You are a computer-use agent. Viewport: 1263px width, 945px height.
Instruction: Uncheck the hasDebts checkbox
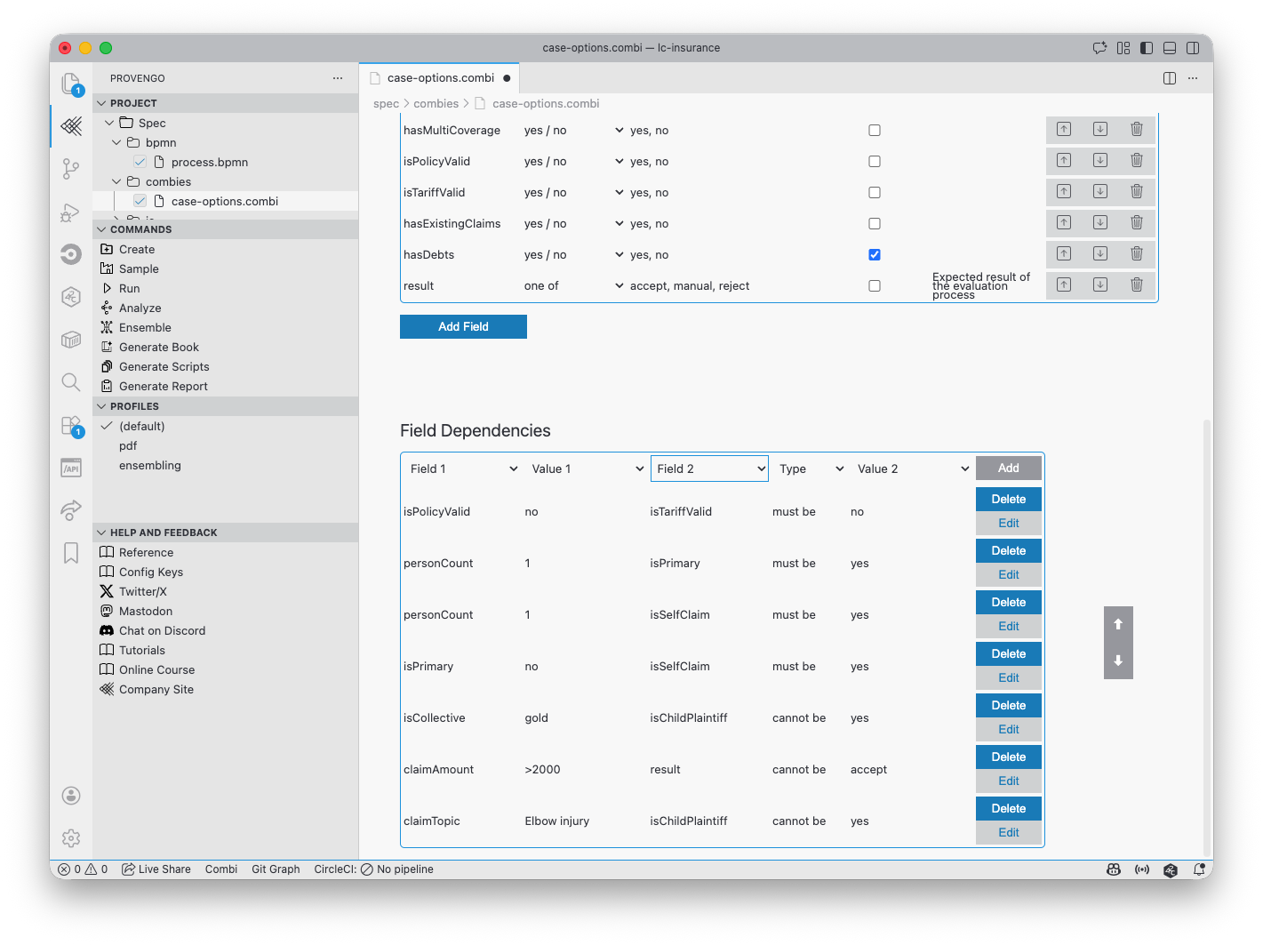[x=875, y=255]
